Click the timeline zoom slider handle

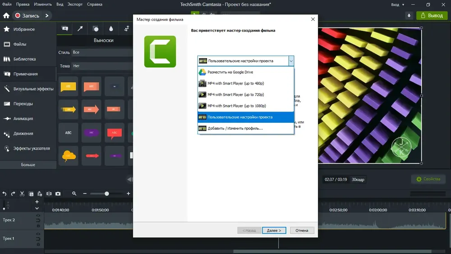point(107,194)
